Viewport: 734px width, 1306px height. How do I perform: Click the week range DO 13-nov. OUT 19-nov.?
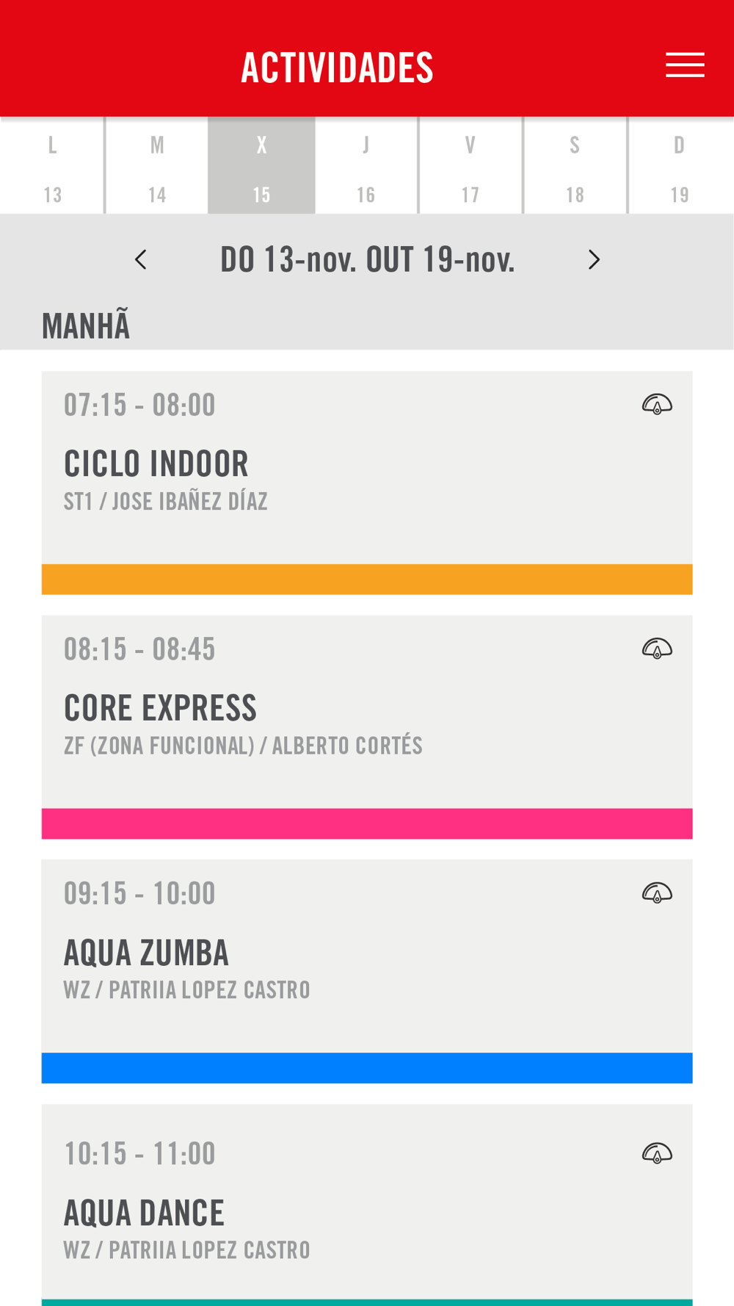tap(368, 259)
